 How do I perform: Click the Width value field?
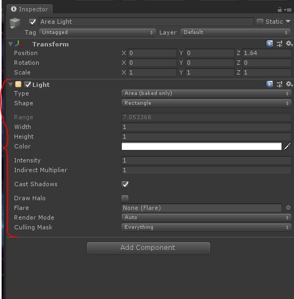coord(206,127)
